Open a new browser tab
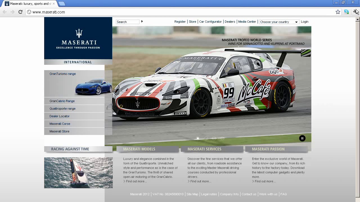The width and height of the screenshot is (360, 202). pyautogui.click(x=62, y=4)
